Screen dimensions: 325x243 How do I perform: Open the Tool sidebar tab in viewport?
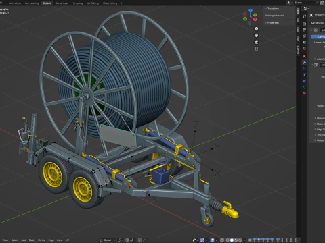point(298,20)
